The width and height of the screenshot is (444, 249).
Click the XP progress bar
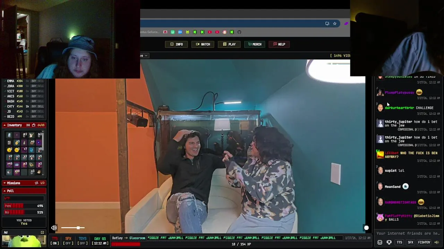click(241, 244)
